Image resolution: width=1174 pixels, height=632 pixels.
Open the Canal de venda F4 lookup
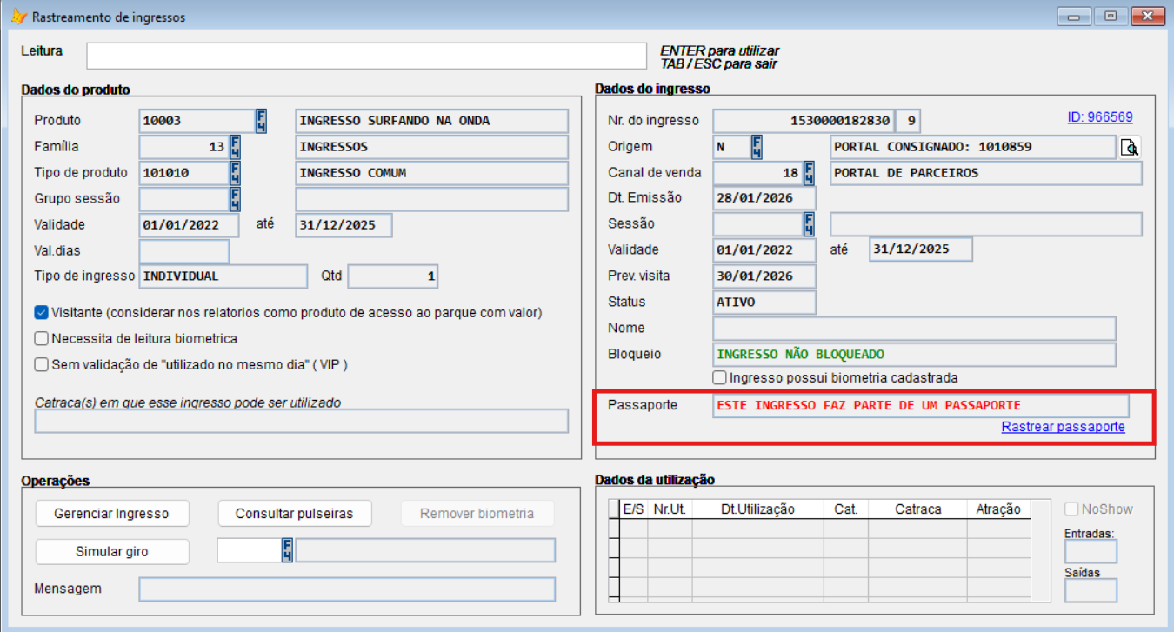tap(809, 173)
